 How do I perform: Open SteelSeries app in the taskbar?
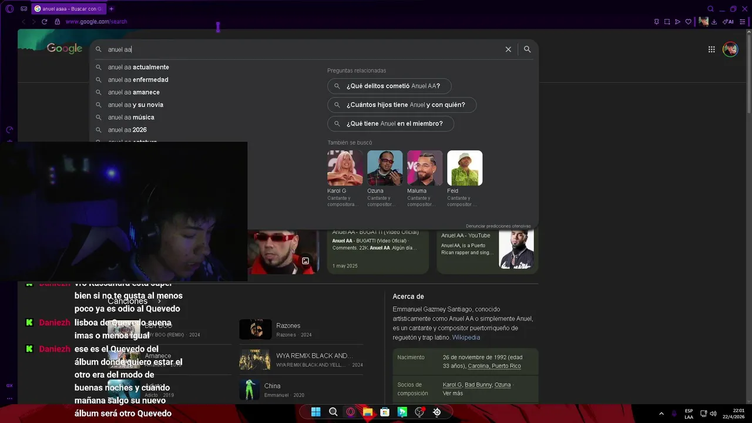[x=437, y=412]
